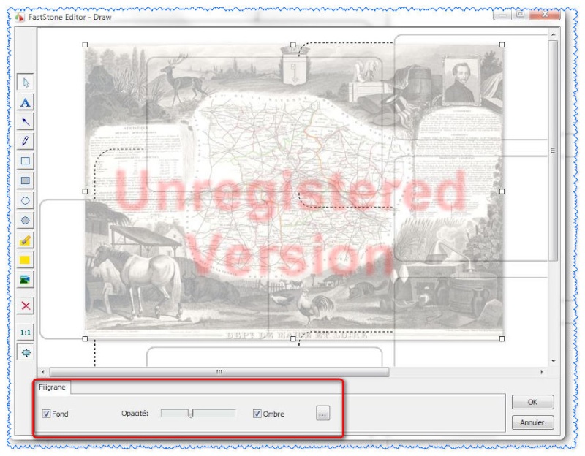The height and width of the screenshot is (456, 585).
Task: Select the yellow highlight rectangle tool
Action: [26, 260]
